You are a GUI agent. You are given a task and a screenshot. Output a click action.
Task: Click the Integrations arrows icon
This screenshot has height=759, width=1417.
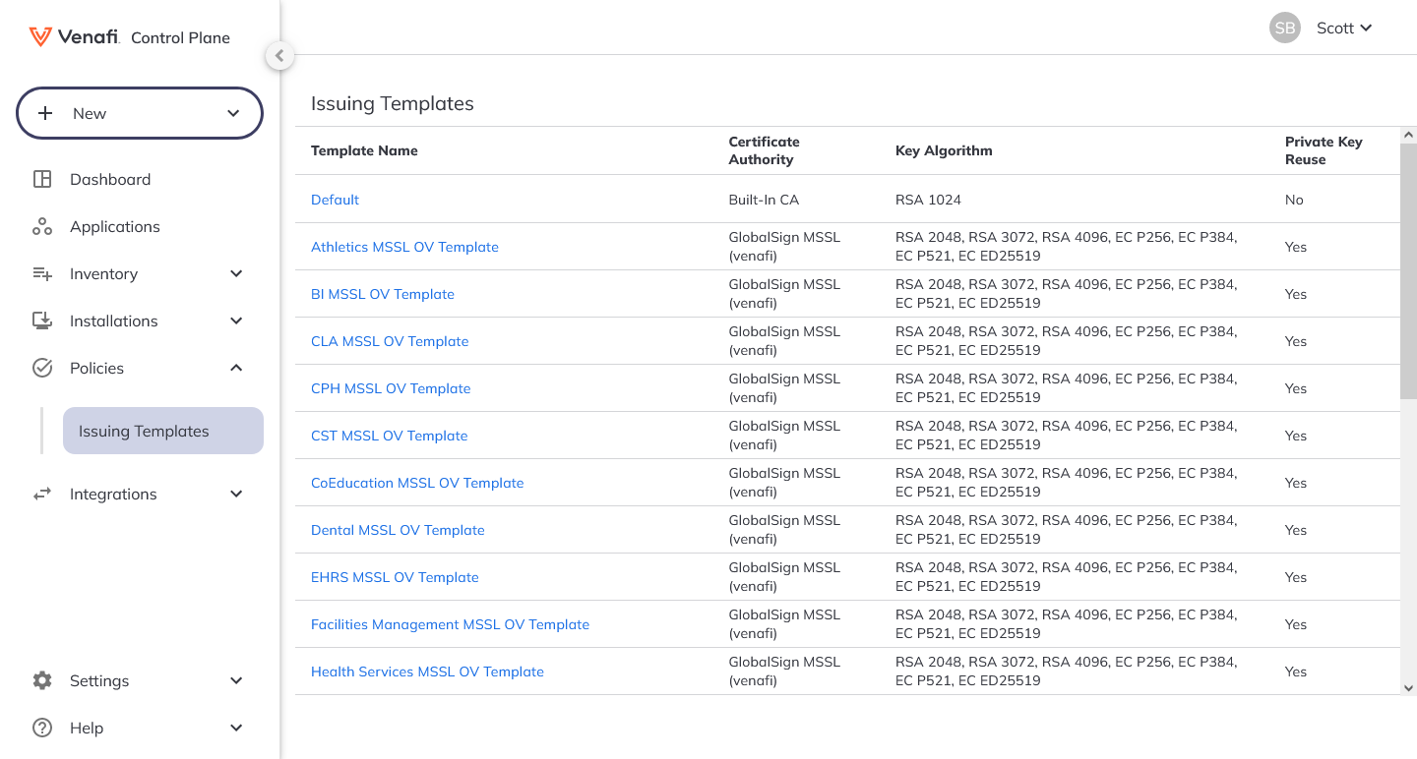[x=42, y=494]
